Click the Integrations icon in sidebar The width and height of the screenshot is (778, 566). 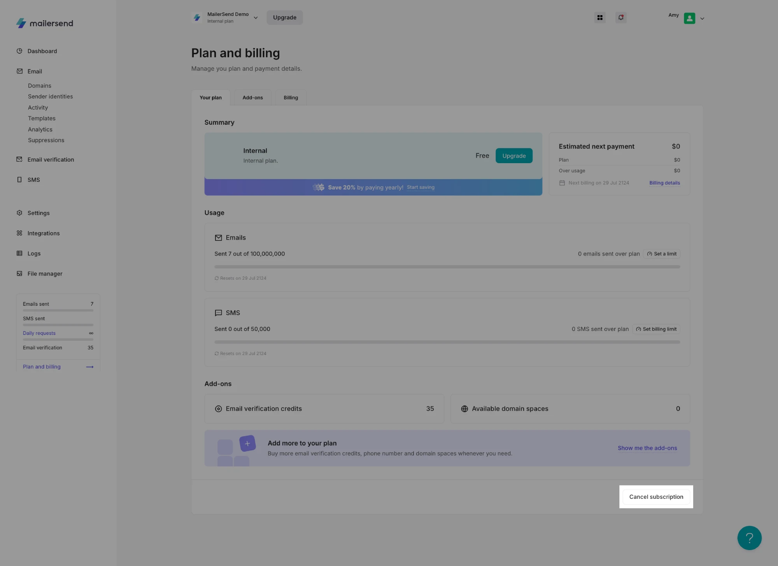point(19,233)
